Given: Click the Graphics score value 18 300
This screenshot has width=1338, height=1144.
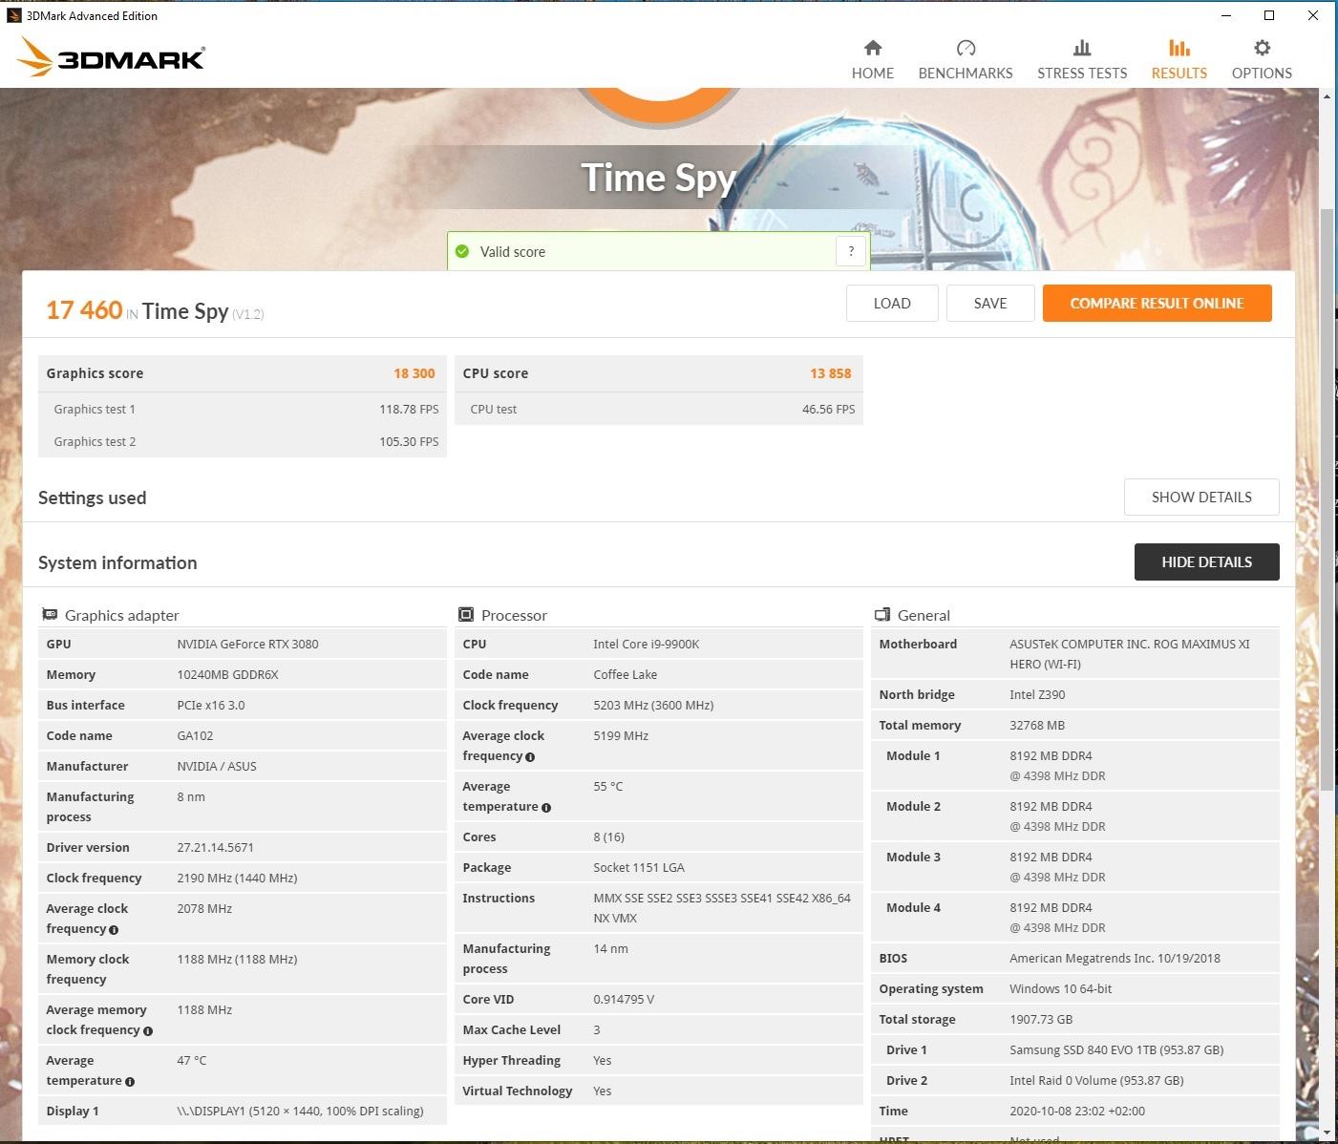Looking at the screenshot, I should coord(414,373).
